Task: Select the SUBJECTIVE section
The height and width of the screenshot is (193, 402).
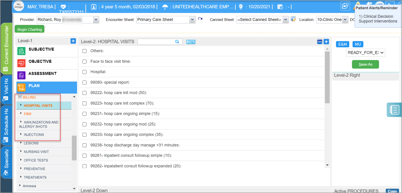Action: click(41, 49)
